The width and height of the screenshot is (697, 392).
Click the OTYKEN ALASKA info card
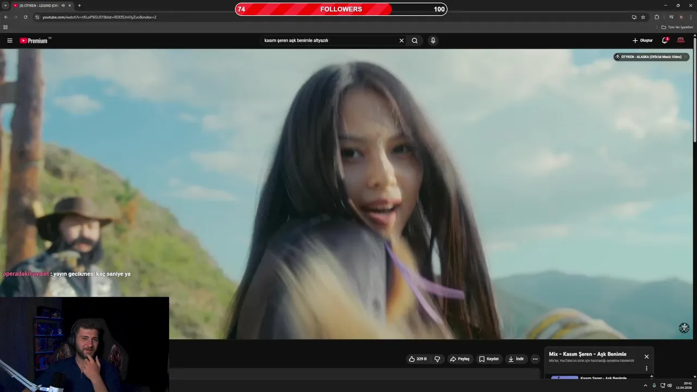click(651, 57)
